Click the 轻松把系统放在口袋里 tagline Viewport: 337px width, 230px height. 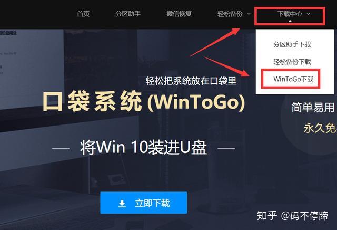pos(191,81)
